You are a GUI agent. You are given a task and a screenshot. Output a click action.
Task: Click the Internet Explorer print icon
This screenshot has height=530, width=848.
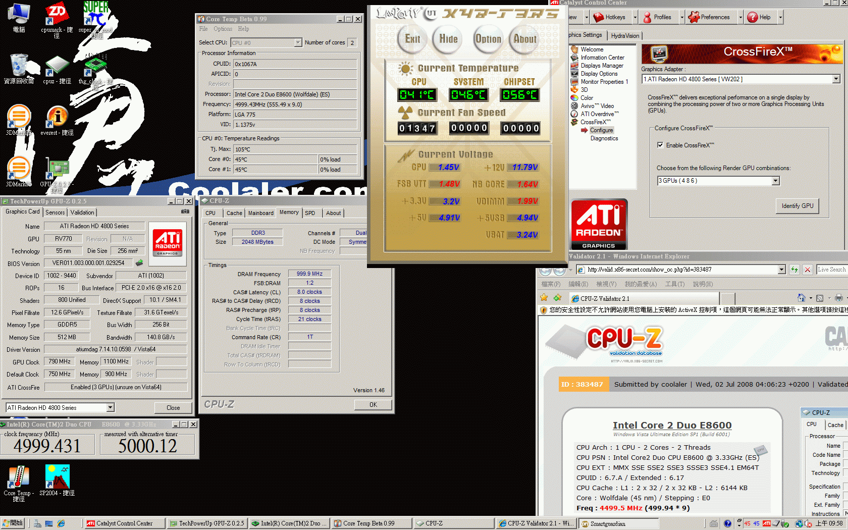[838, 298]
